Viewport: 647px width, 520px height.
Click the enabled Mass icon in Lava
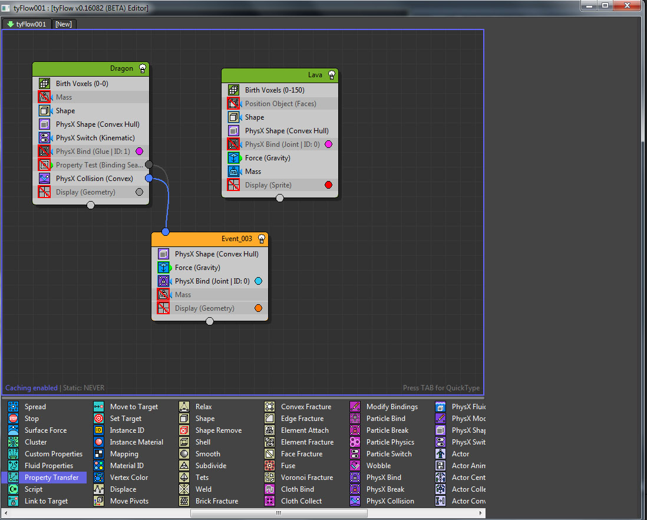tap(233, 171)
